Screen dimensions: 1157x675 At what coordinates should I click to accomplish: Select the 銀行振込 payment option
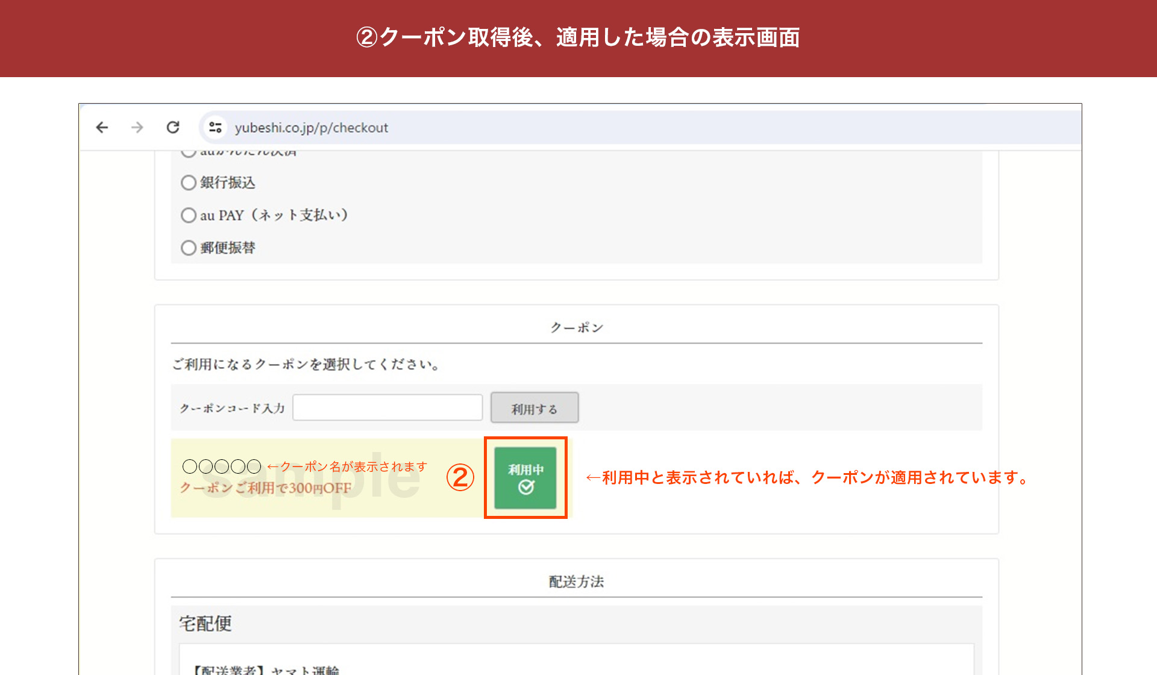pyautogui.click(x=188, y=183)
